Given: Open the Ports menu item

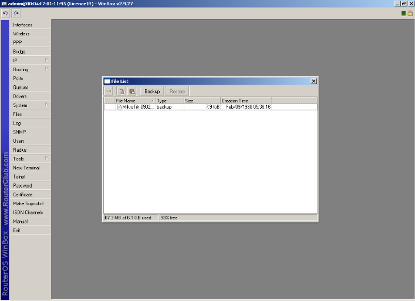Looking at the screenshot, I should point(30,78).
